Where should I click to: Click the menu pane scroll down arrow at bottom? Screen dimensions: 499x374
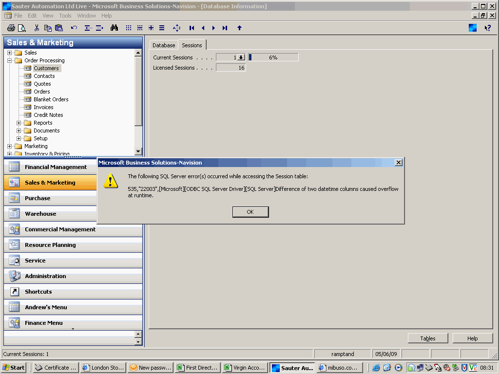click(x=138, y=342)
